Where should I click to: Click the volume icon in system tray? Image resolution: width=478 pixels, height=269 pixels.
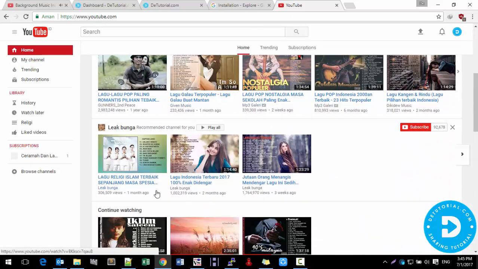pos(427,262)
